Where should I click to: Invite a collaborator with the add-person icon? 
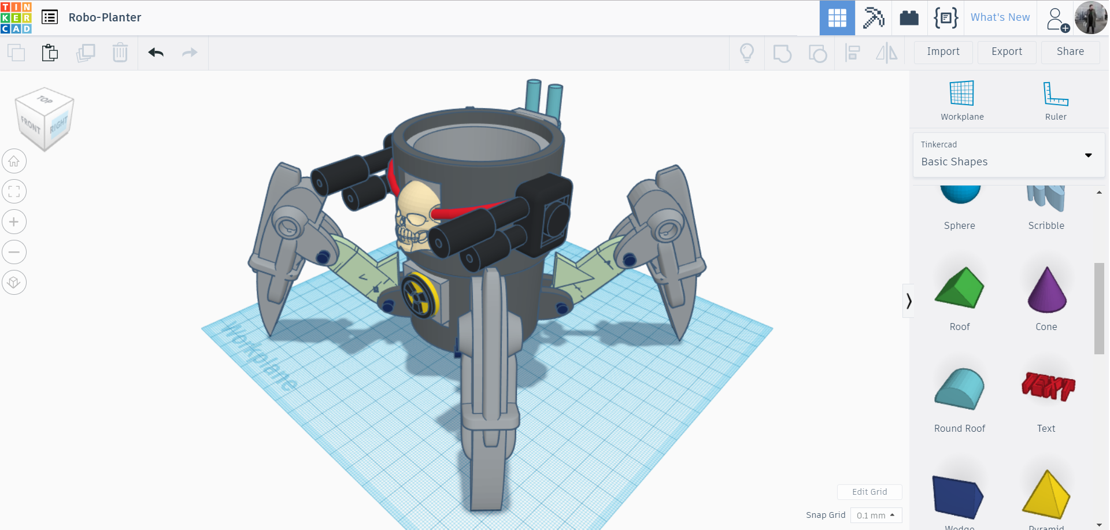tap(1057, 19)
